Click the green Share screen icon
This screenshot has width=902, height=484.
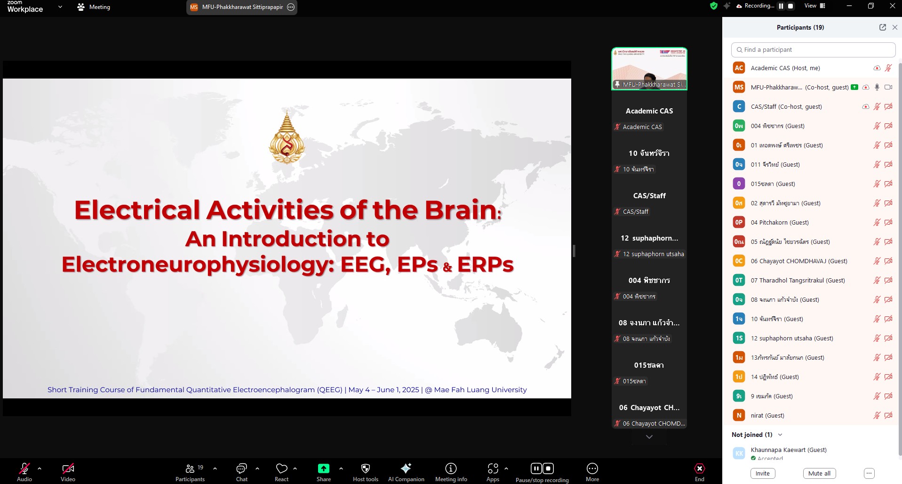[x=324, y=468]
